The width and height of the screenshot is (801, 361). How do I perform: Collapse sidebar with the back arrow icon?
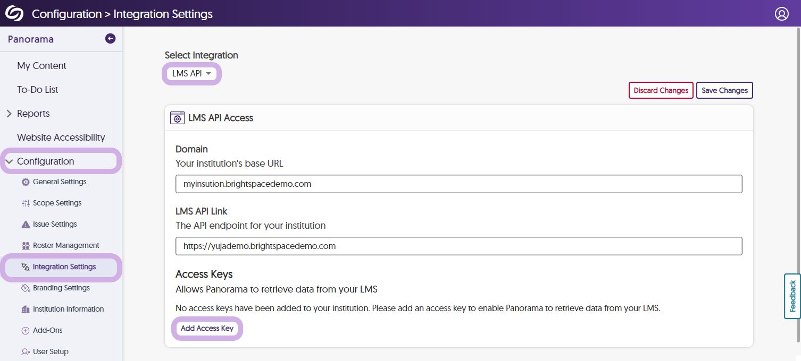pyautogui.click(x=110, y=38)
